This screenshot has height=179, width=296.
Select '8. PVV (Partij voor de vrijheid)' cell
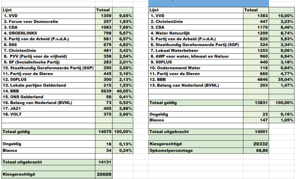48,57
